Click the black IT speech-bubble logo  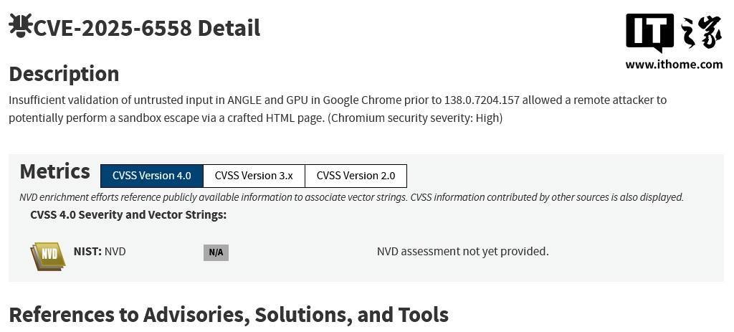[649, 32]
